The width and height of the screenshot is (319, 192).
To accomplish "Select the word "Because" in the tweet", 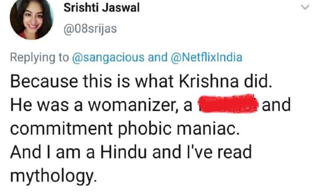I will tap(44, 82).
